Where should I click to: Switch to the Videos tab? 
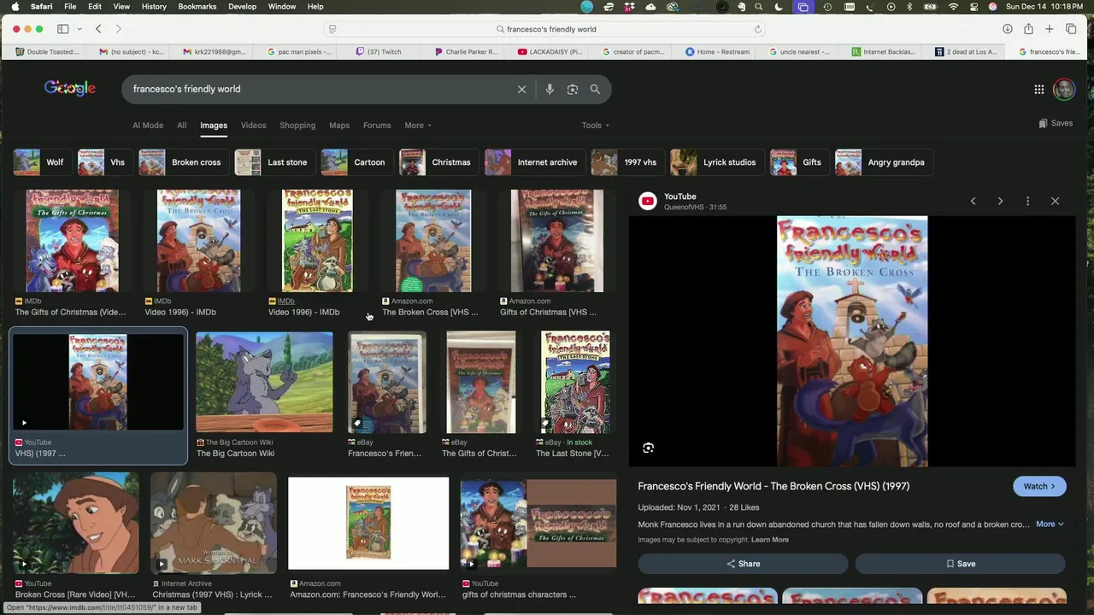[x=253, y=126]
